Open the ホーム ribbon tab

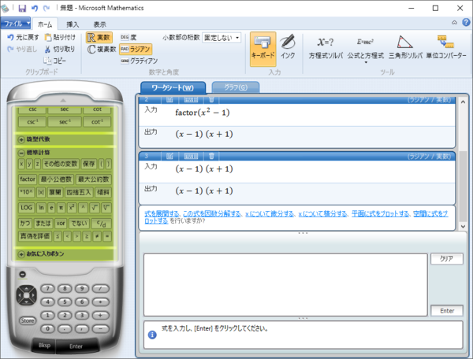(45, 24)
